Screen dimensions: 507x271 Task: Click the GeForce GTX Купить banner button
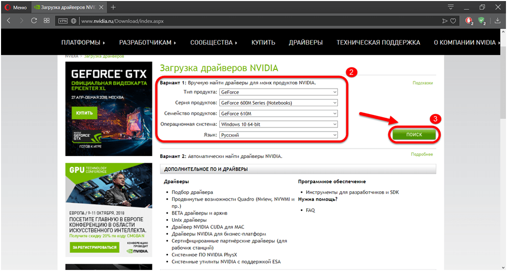85,112
